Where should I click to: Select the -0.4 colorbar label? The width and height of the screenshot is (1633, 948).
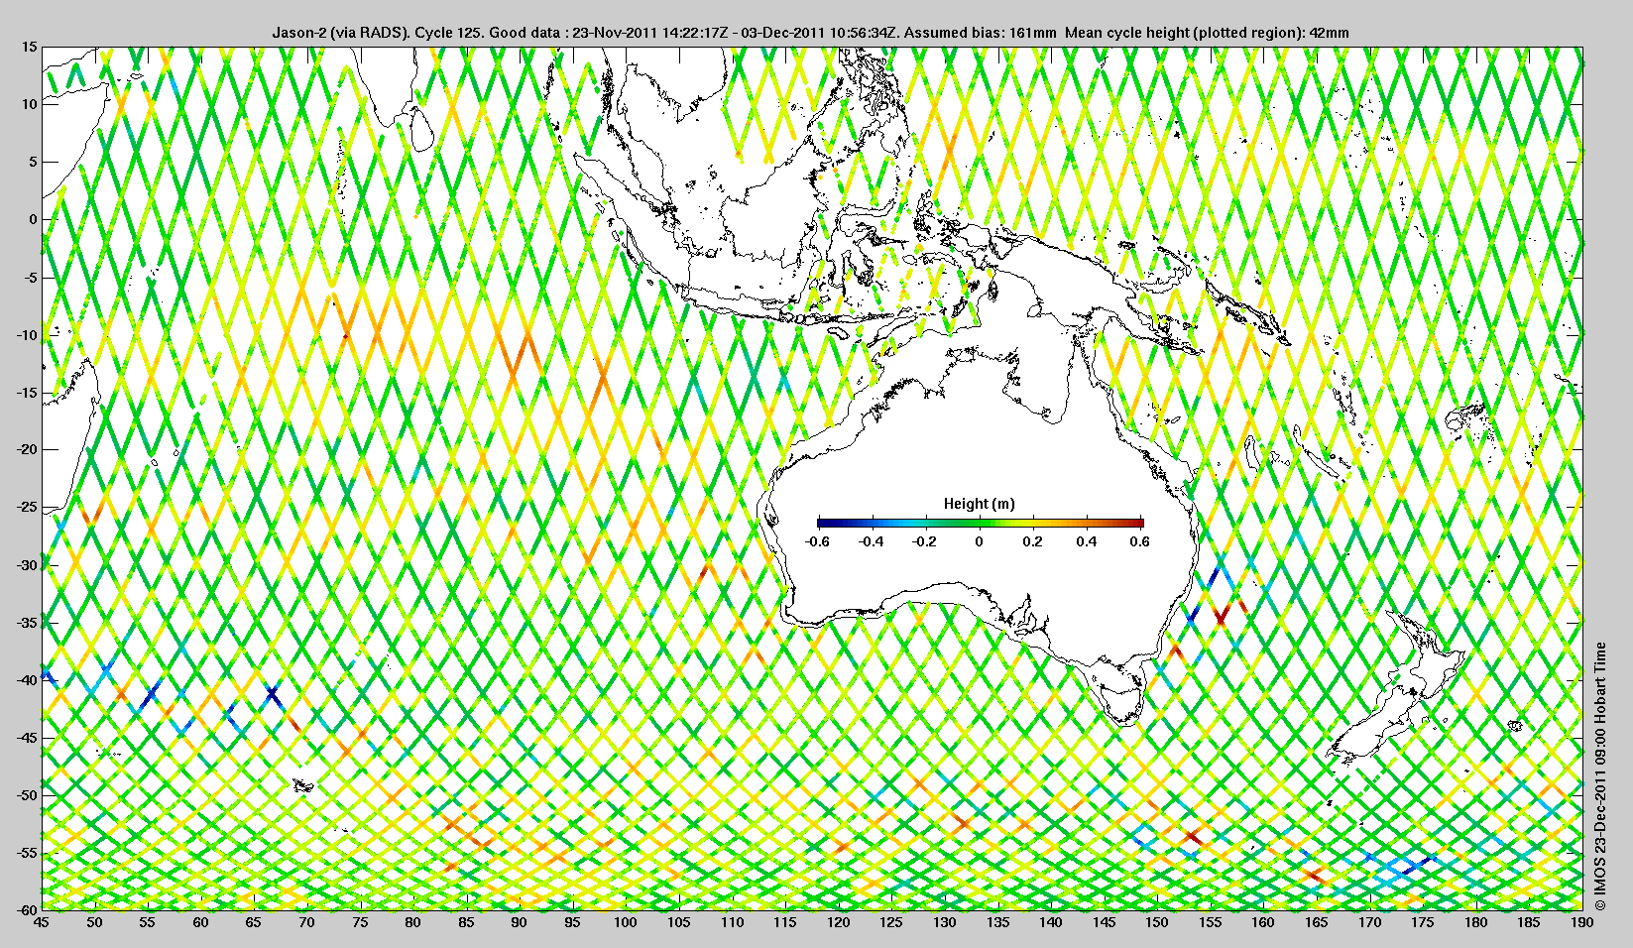coord(872,541)
